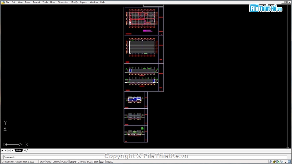Click the first floor plan sheet with red grid

pos(144,21)
